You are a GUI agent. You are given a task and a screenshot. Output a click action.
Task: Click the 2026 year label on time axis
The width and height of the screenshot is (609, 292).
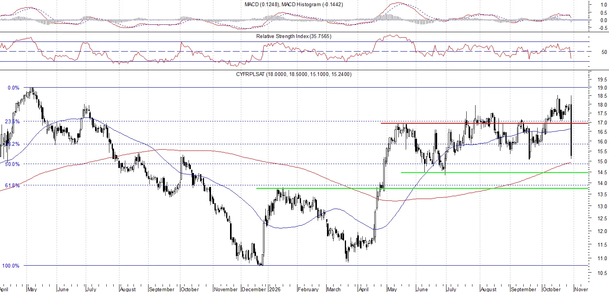click(275, 289)
